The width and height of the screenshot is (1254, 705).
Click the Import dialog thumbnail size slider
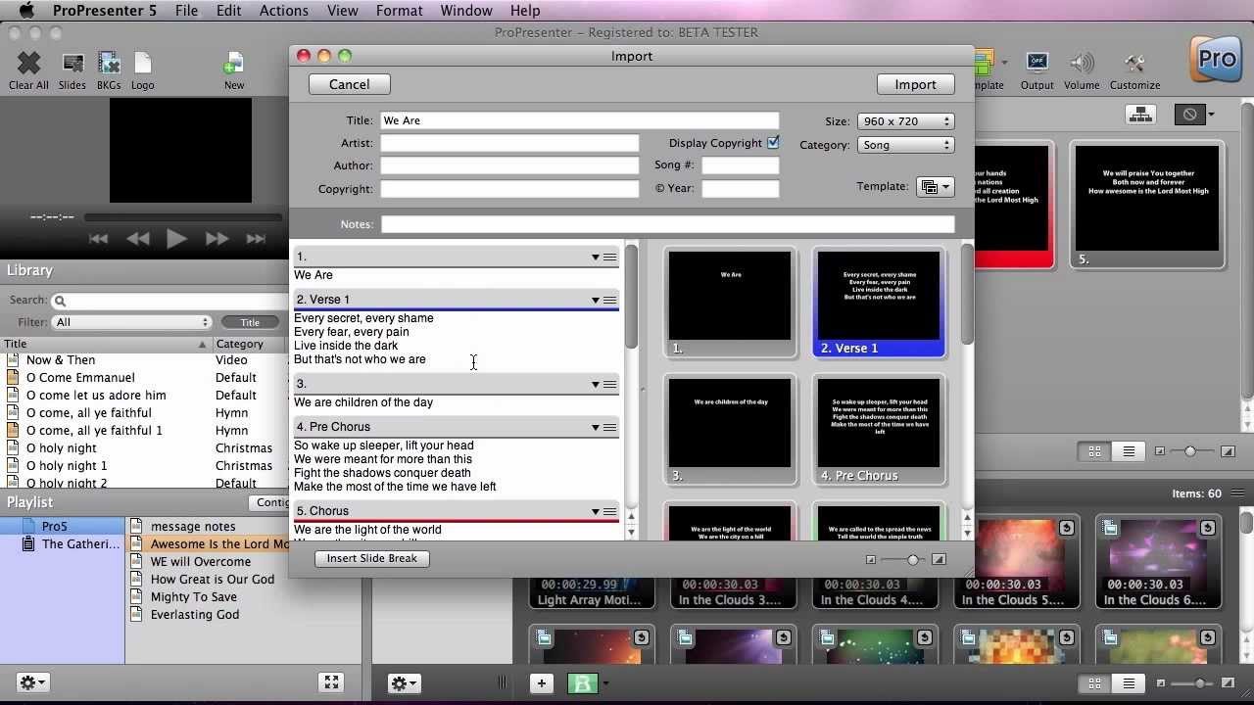tap(905, 559)
